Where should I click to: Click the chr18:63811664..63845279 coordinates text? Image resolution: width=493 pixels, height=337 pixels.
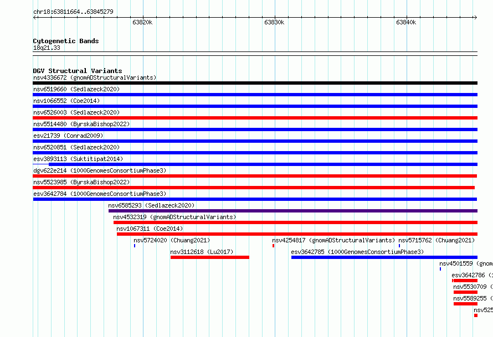click(x=73, y=12)
